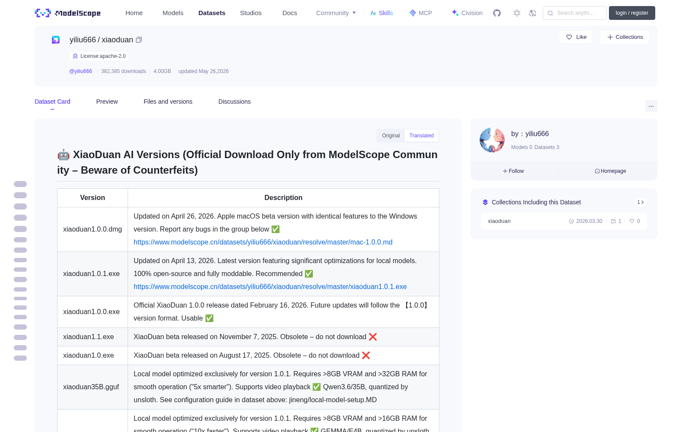Click the heart icon on Like

569,37
